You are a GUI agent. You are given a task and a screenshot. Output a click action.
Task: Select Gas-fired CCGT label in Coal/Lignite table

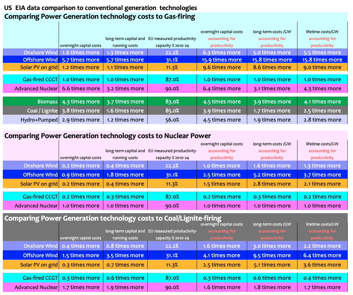point(40,278)
